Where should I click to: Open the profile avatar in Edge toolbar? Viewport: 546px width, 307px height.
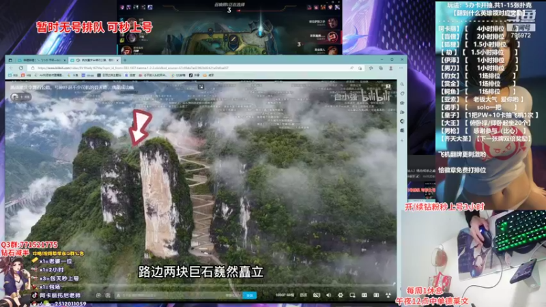(x=390, y=68)
